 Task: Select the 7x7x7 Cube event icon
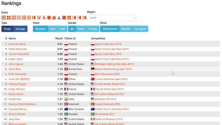click(29, 18)
